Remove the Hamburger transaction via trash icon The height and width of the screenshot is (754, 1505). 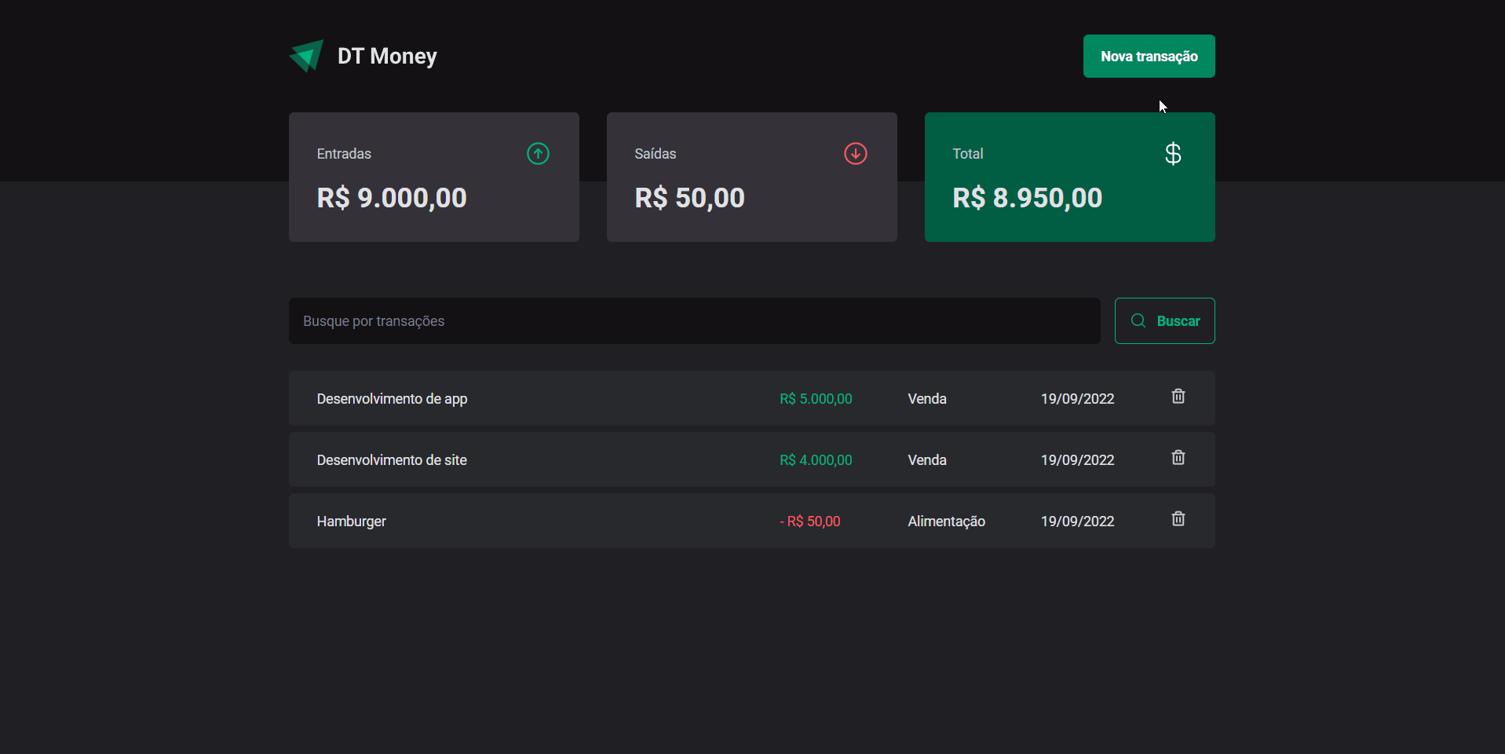click(1178, 519)
